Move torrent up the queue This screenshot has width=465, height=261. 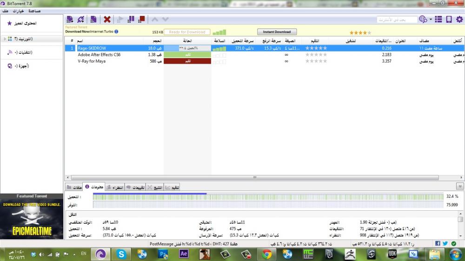pyautogui.click(x=155, y=20)
